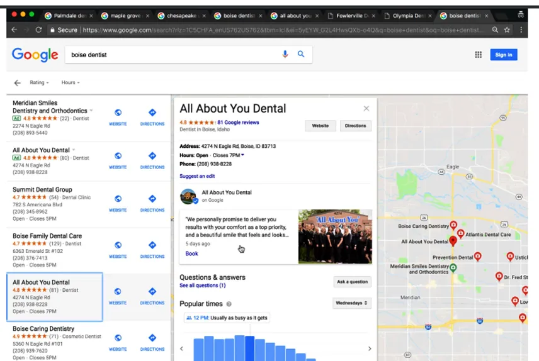Viewport: 539px width, 361px height.
Task: Expand All About You Dental ad arrow
Action: (x=74, y=150)
